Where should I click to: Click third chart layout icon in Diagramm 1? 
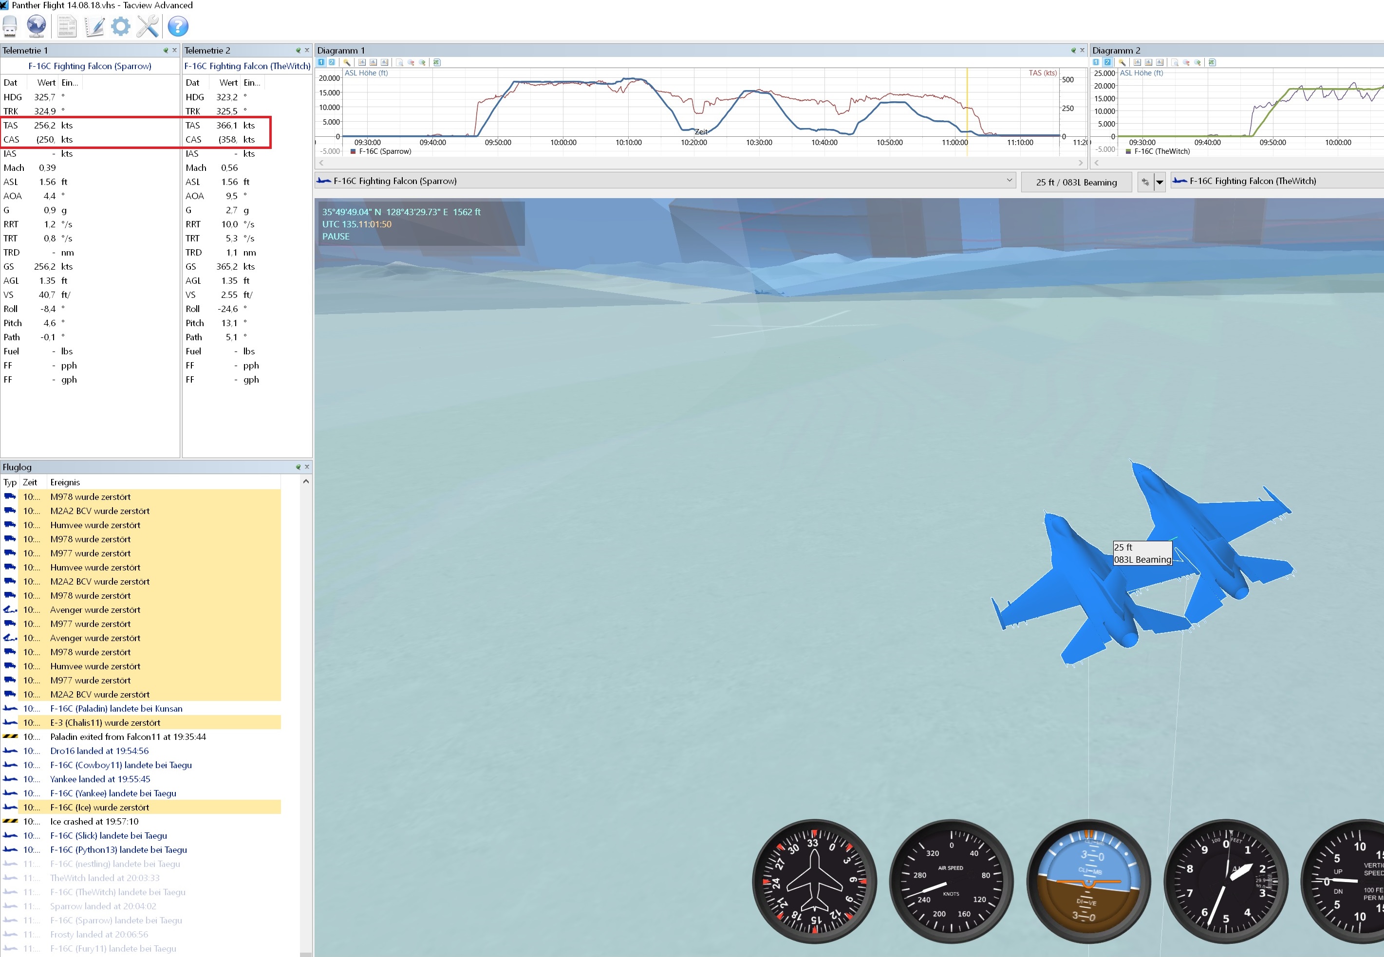tap(385, 62)
